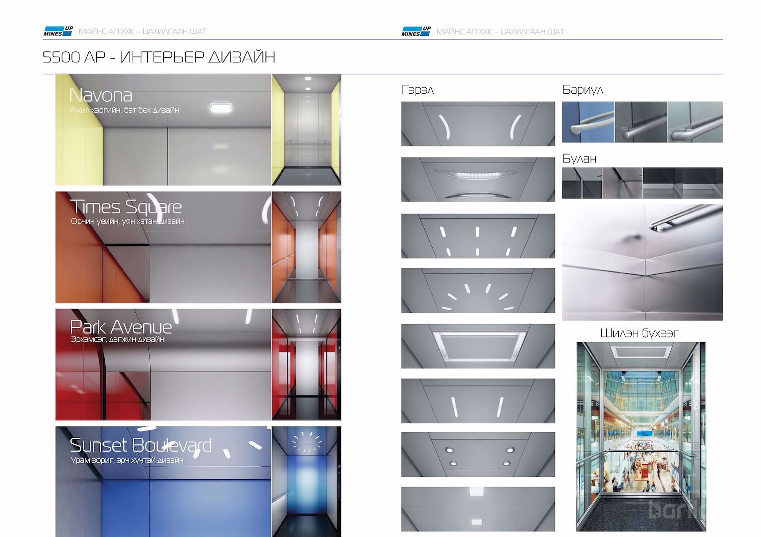This screenshot has height=537, width=761.
Task: Click the Park Avenue design title
Action: pos(121,327)
